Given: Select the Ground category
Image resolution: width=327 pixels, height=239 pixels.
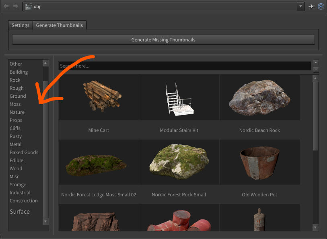Looking at the screenshot, I should 18,96.
